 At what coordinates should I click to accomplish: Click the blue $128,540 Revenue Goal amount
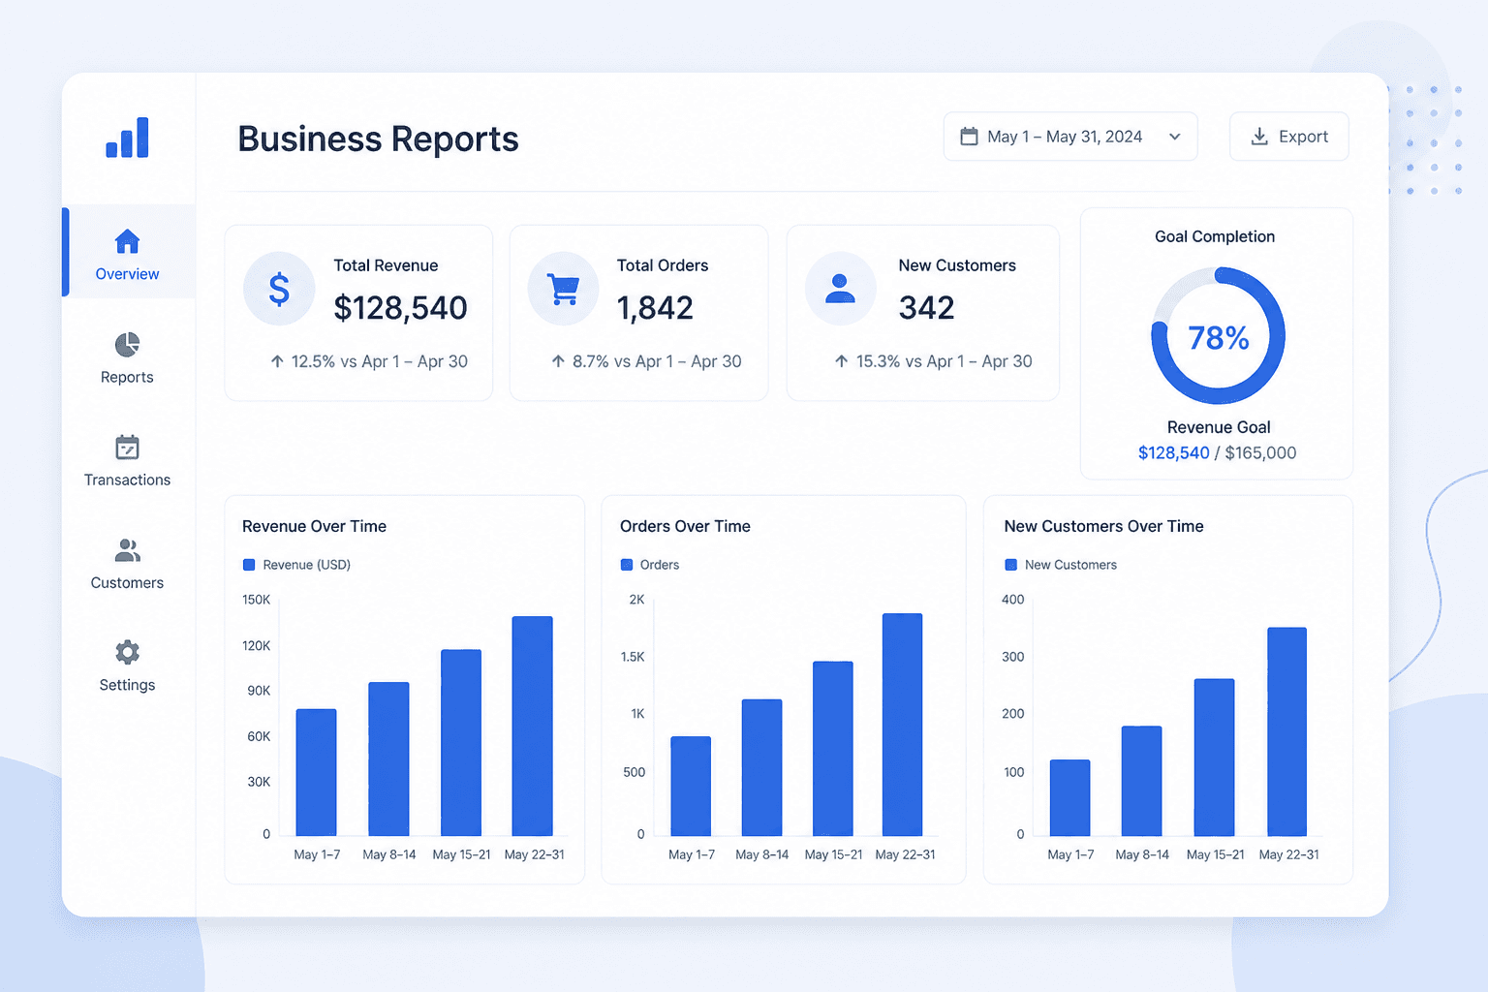pos(1173,452)
